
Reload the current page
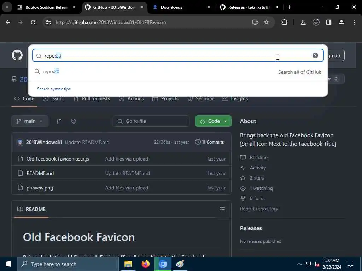pyautogui.click(x=33, y=22)
